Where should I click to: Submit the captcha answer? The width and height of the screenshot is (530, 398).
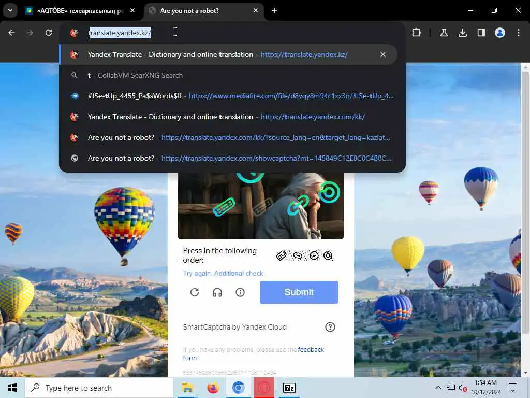pos(299,292)
